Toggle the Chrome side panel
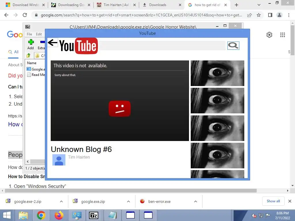The image size is (295, 221). [270, 15]
